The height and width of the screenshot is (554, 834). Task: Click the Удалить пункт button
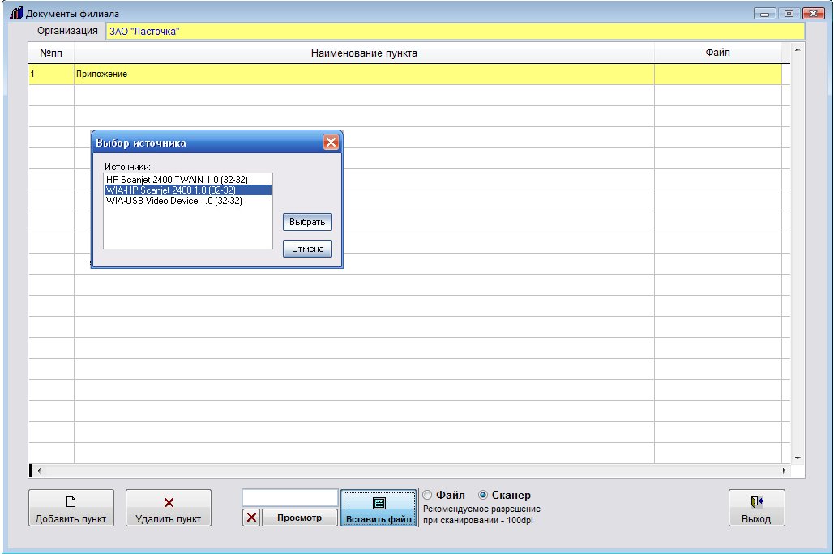click(169, 508)
